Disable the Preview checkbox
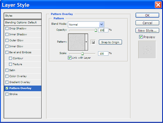Image resolution: width=163 pixels, height=123 pixels. [141, 37]
